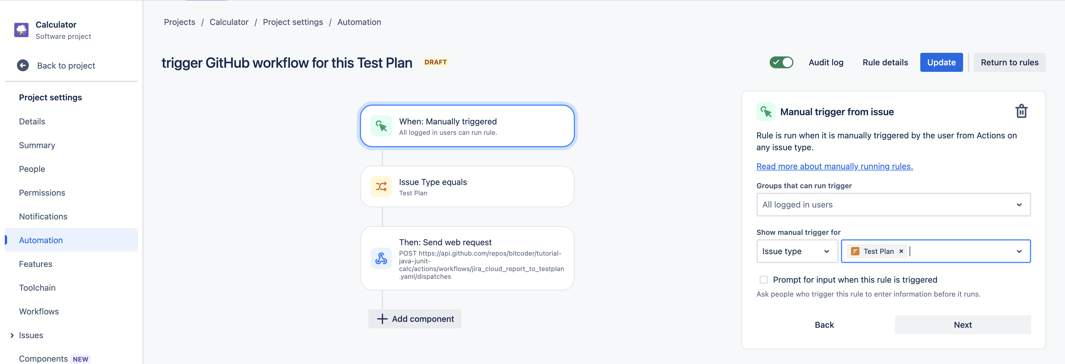
Task: Open the Audit log
Action: click(x=825, y=62)
